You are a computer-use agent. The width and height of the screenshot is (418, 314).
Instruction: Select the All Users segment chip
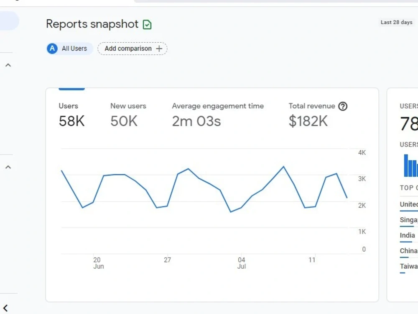coord(70,49)
